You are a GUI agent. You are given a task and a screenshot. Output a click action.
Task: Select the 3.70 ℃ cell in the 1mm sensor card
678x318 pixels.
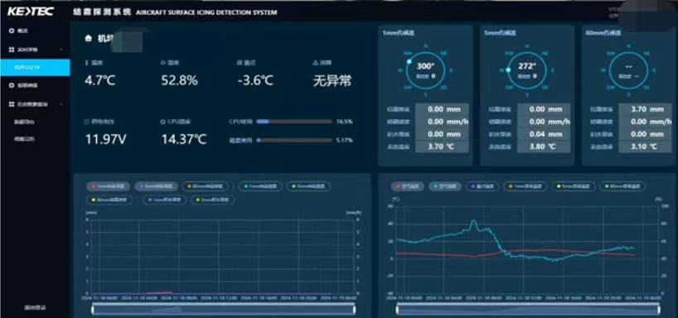click(x=442, y=147)
